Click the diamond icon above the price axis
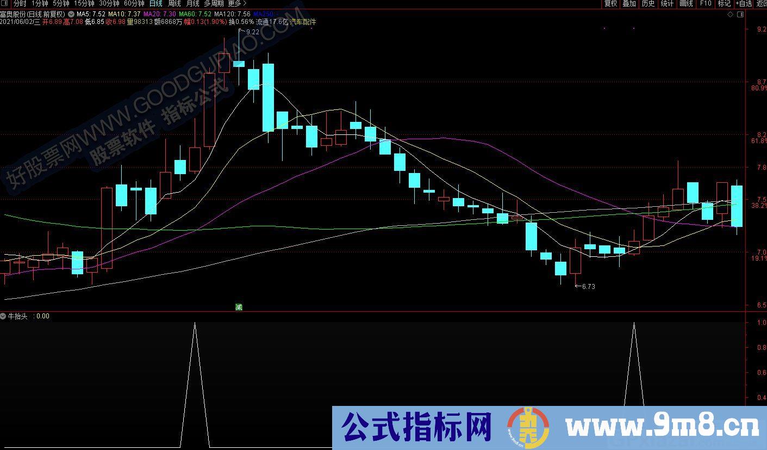Screen dimensions: 767x450 pos(730,14)
